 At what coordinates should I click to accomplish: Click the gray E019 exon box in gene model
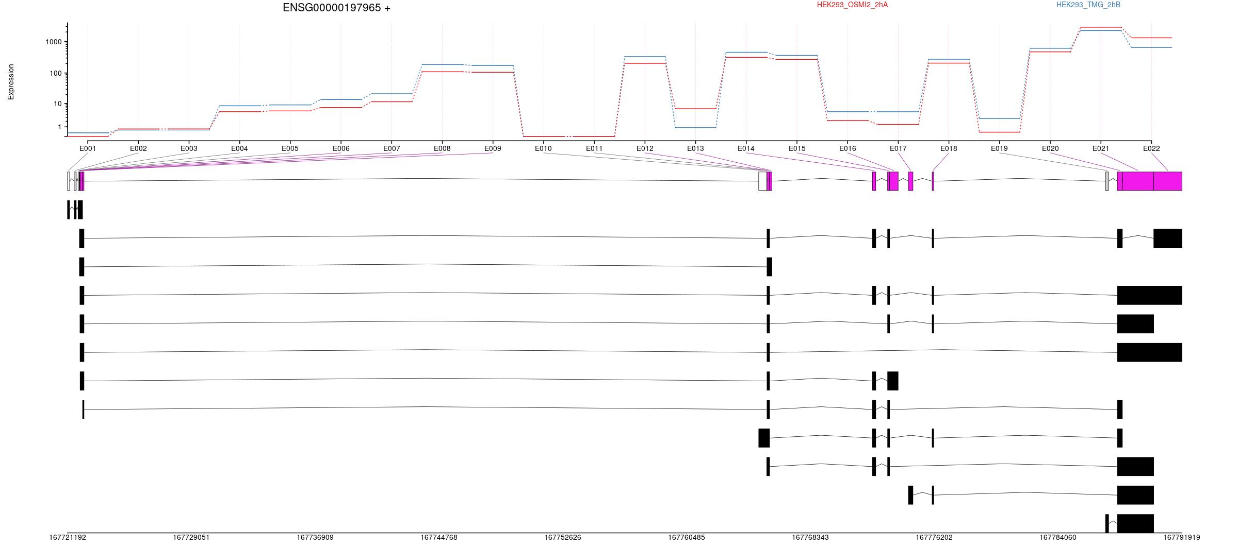click(1107, 181)
